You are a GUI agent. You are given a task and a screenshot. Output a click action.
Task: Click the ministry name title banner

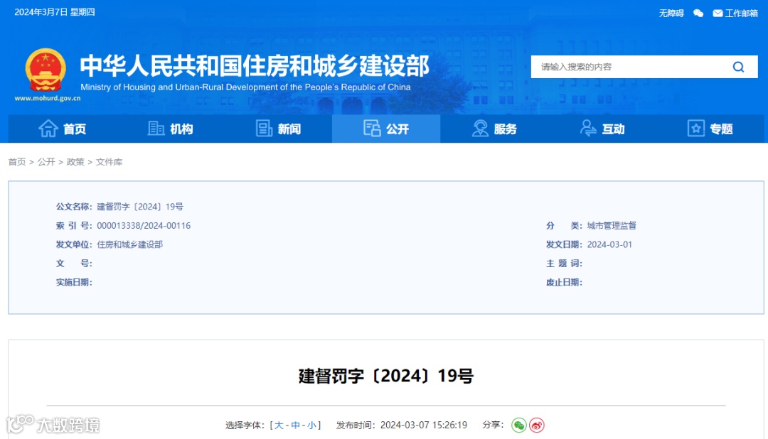tap(255, 66)
